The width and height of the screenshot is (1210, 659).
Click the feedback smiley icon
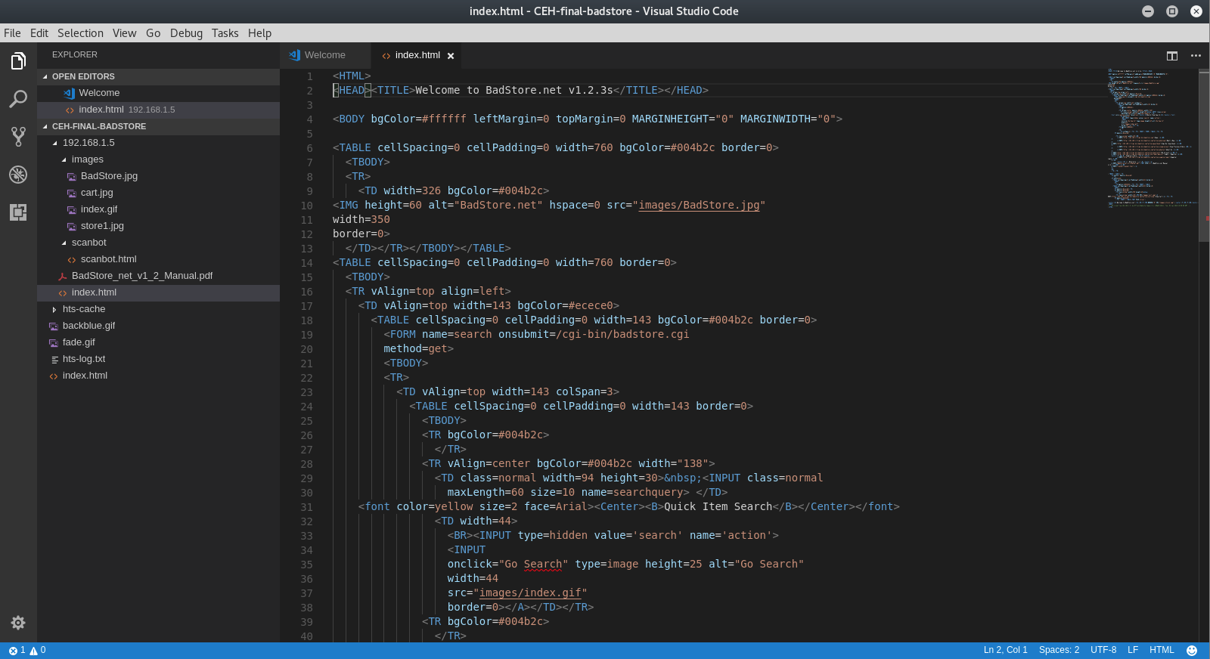pos(1192,650)
